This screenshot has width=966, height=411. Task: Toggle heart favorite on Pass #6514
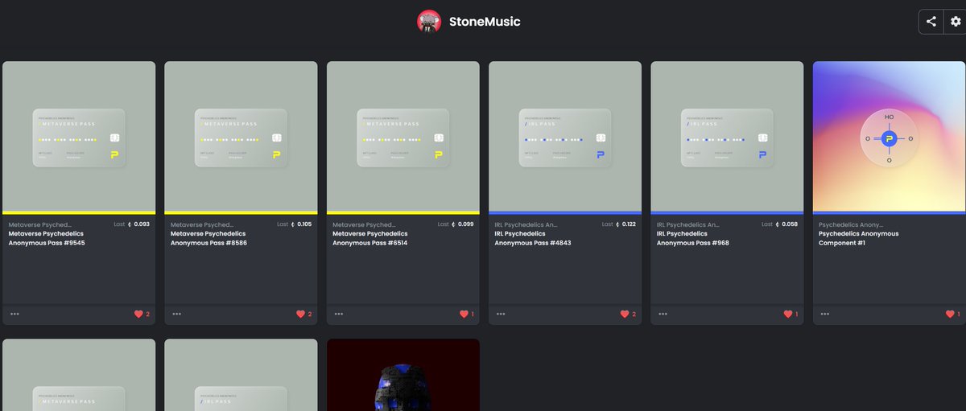click(x=463, y=314)
